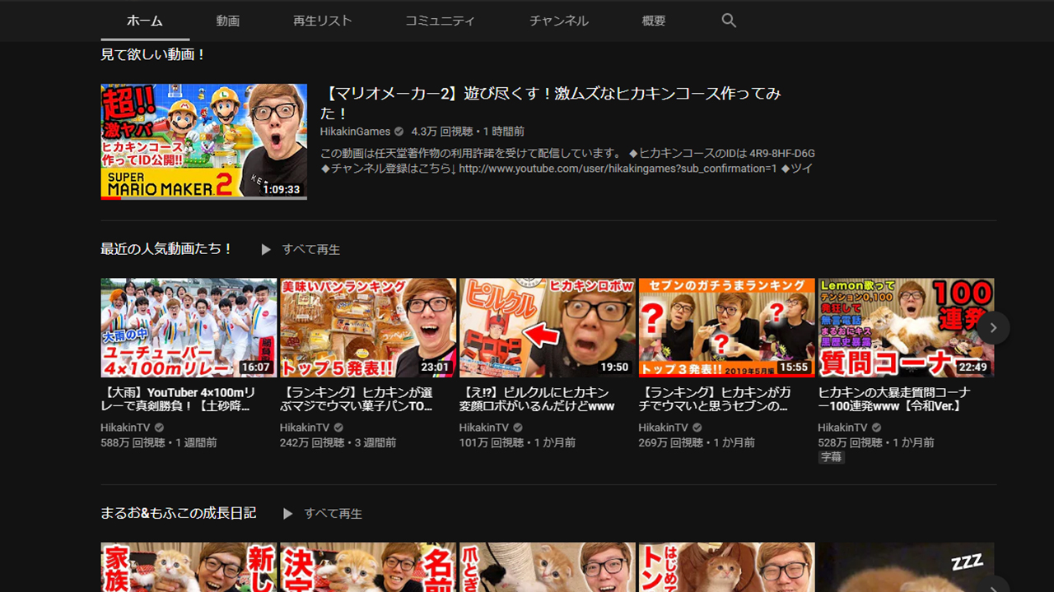Click the 見て欲しい動画！ heading
1054x592 pixels.
(x=153, y=55)
